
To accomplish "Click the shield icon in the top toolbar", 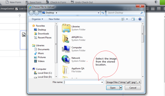I will click(156, 2).
